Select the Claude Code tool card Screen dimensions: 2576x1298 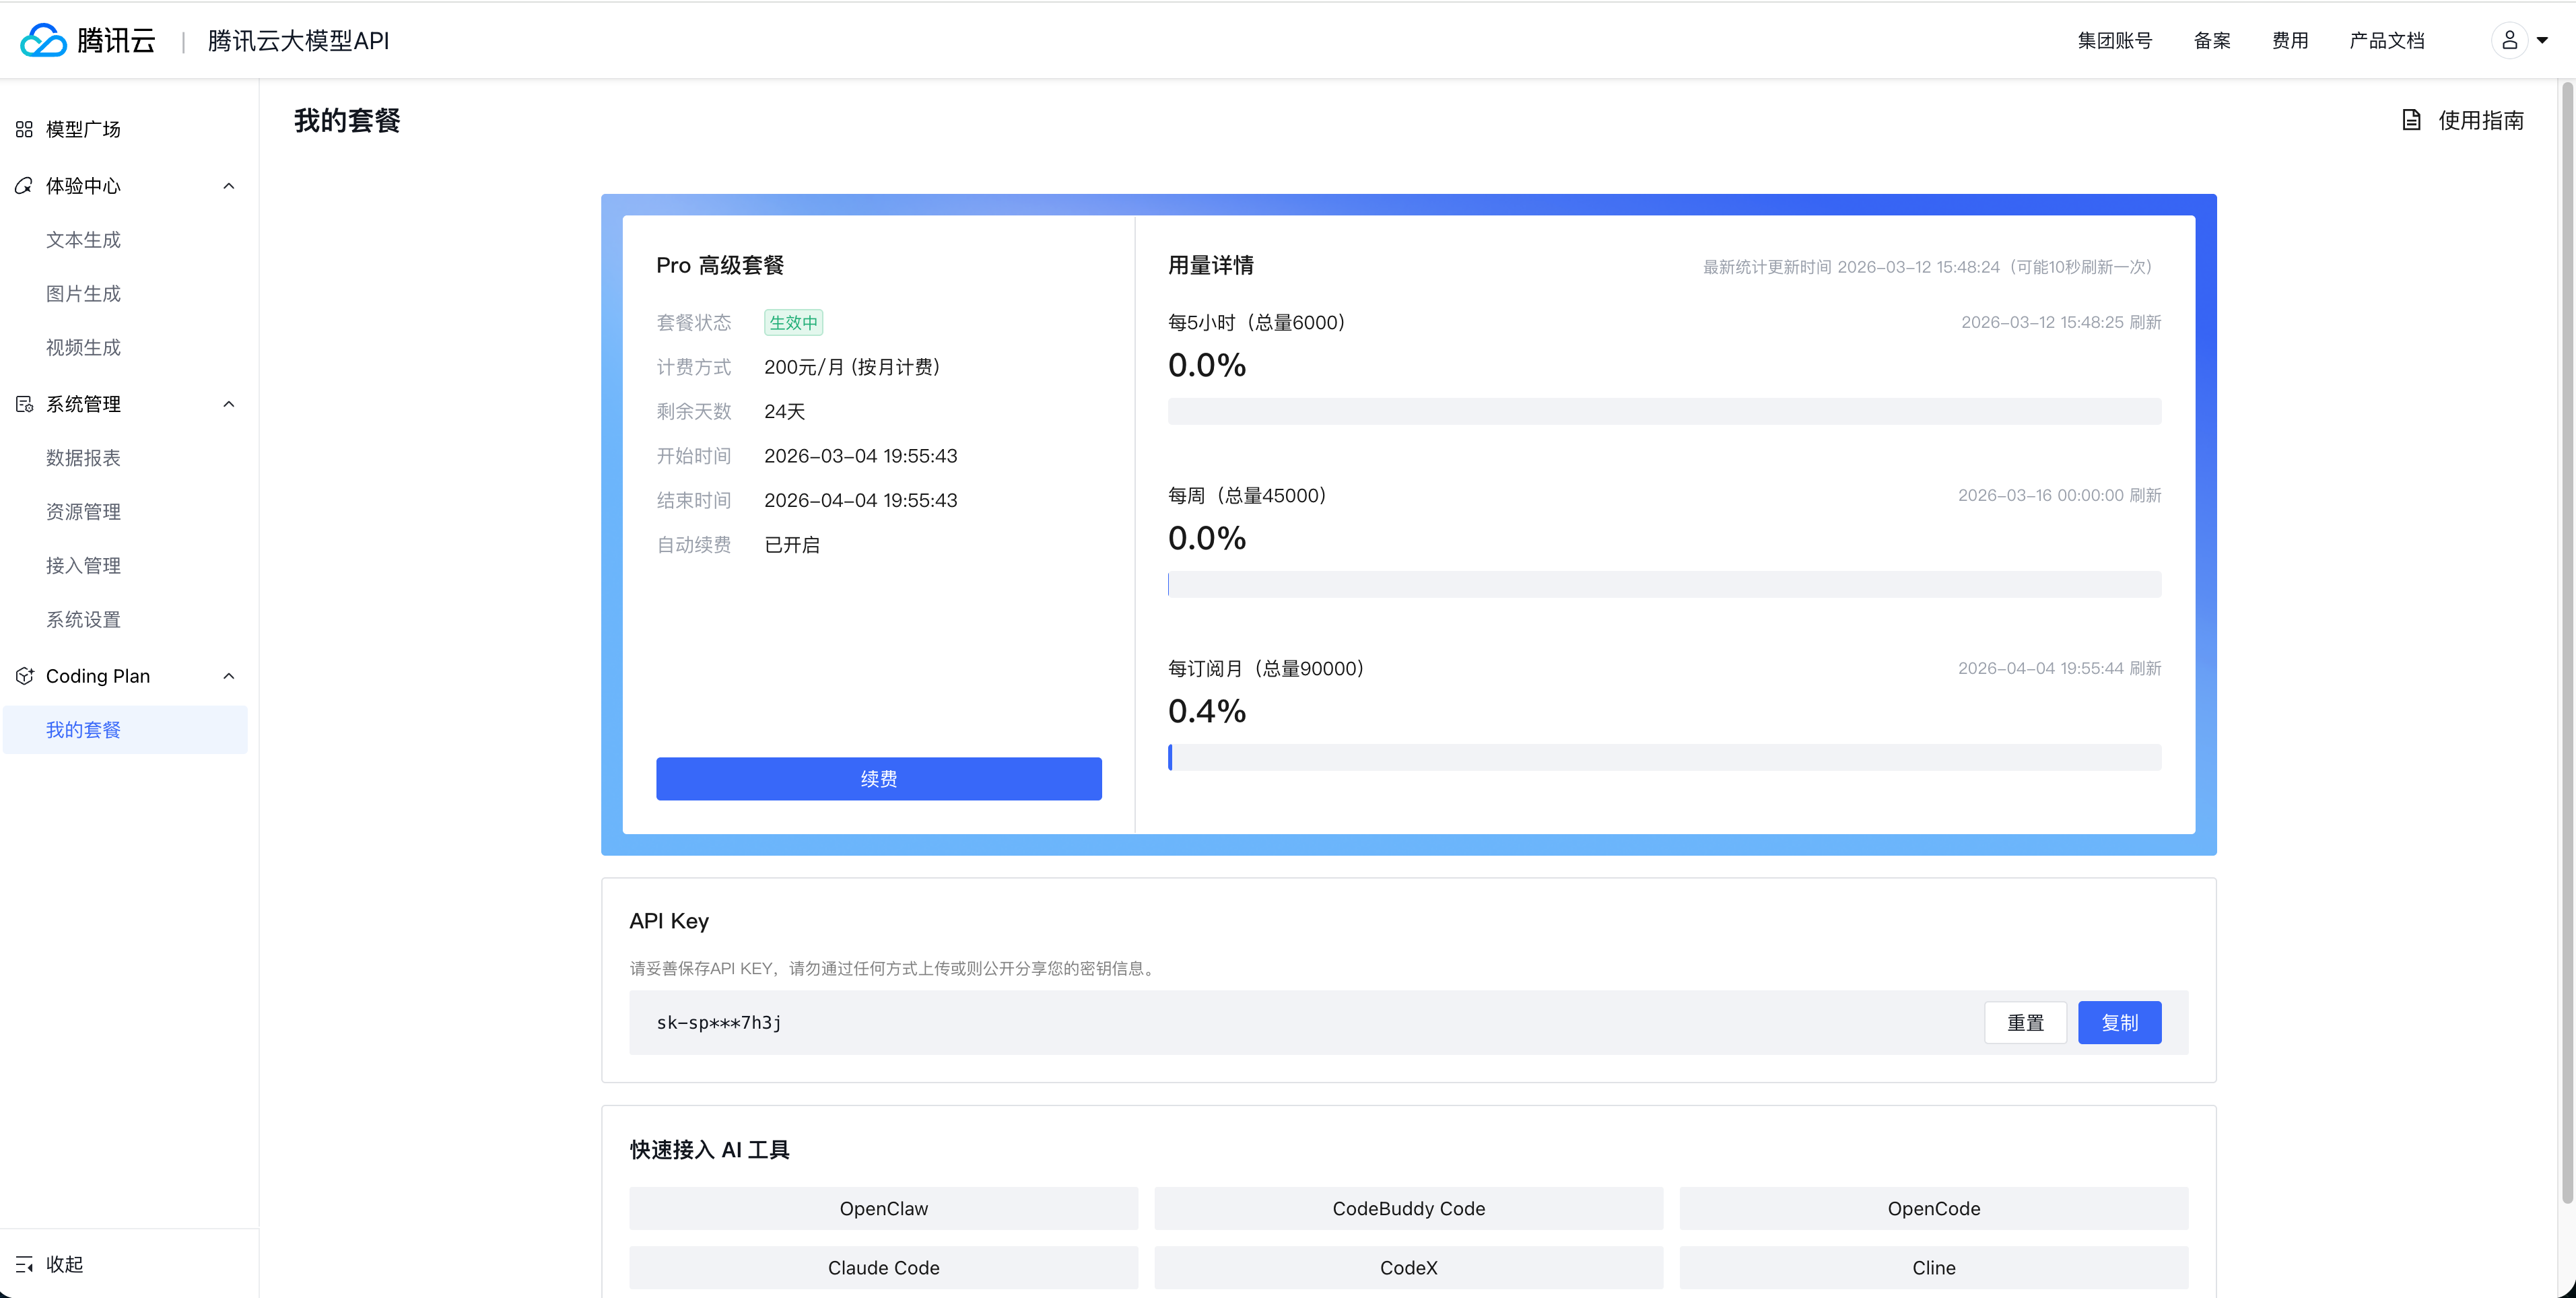(x=883, y=1268)
